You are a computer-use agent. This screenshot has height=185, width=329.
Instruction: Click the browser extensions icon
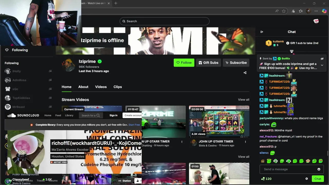coord(293,11)
